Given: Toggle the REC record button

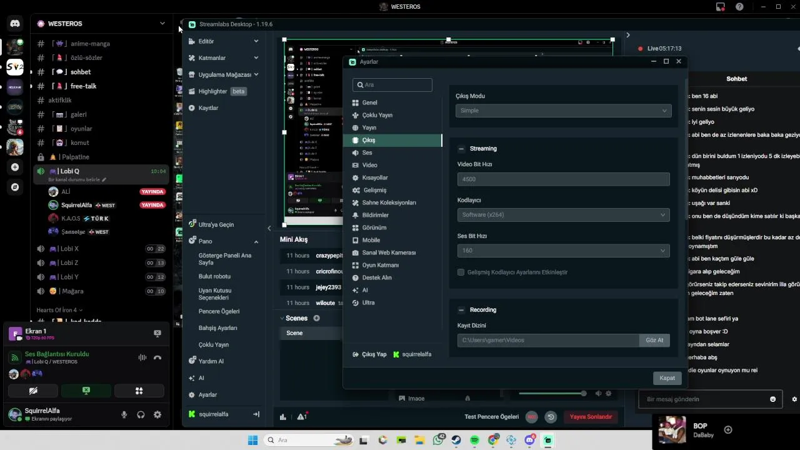Looking at the screenshot, I should (x=531, y=417).
